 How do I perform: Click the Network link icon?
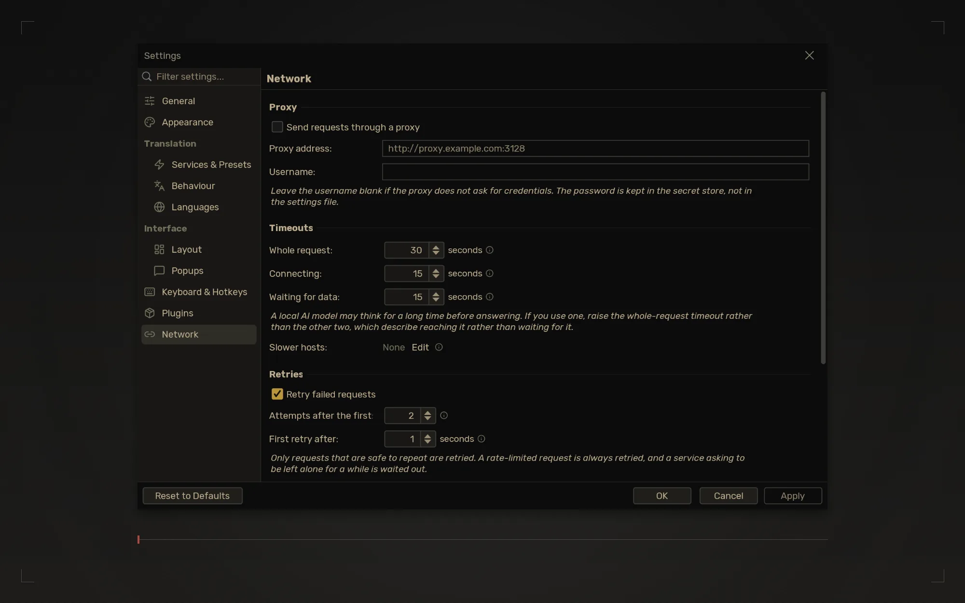pos(150,334)
